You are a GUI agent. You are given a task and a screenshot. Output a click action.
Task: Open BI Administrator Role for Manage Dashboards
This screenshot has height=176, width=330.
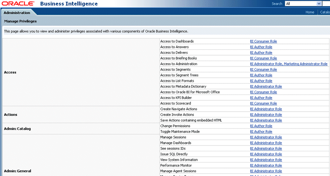pos(266,143)
